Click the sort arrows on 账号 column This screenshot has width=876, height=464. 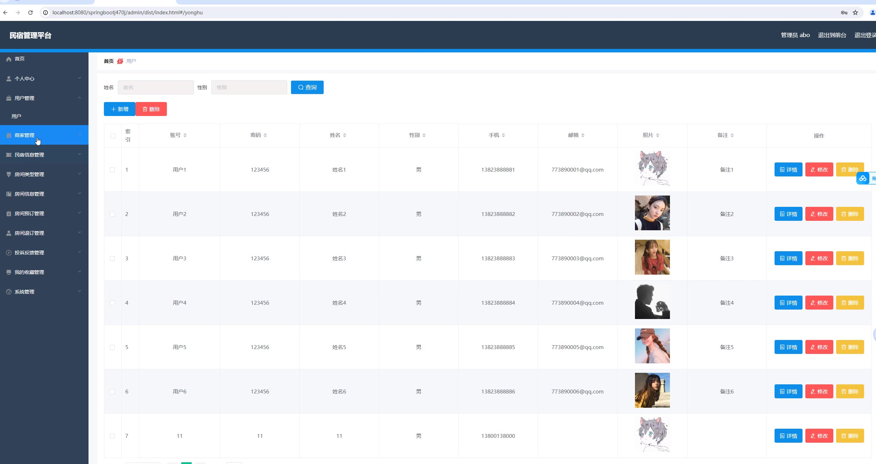coord(185,135)
